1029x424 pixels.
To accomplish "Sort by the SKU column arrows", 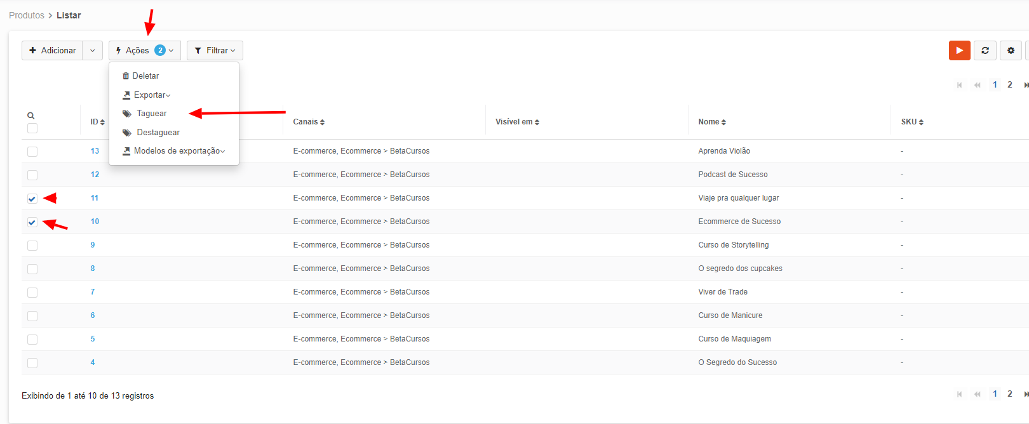I will [x=921, y=122].
